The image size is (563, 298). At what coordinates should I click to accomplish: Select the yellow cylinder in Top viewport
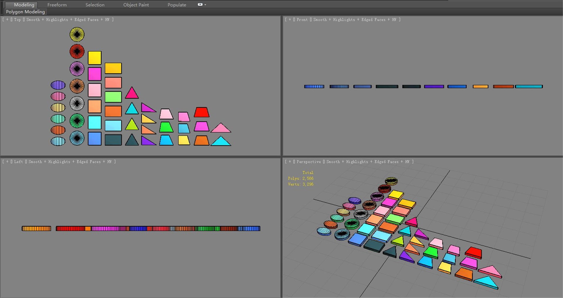pyautogui.click(x=77, y=35)
